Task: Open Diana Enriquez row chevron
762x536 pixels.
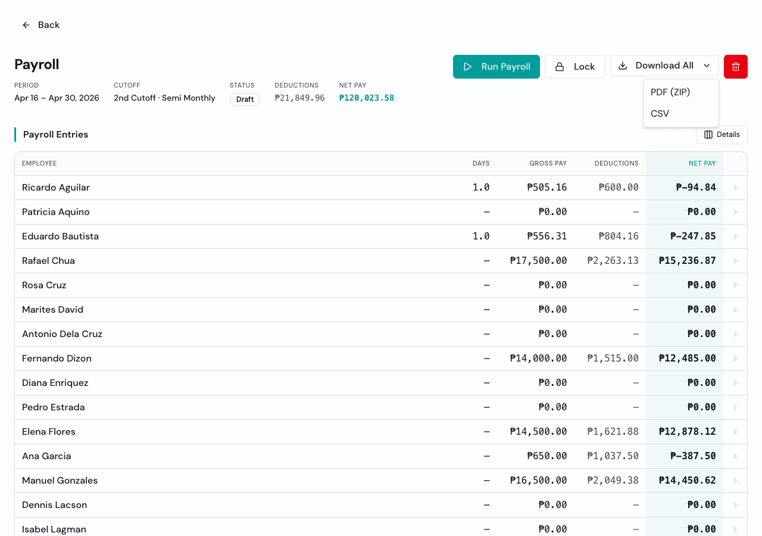Action: click(x=735, y=383)
